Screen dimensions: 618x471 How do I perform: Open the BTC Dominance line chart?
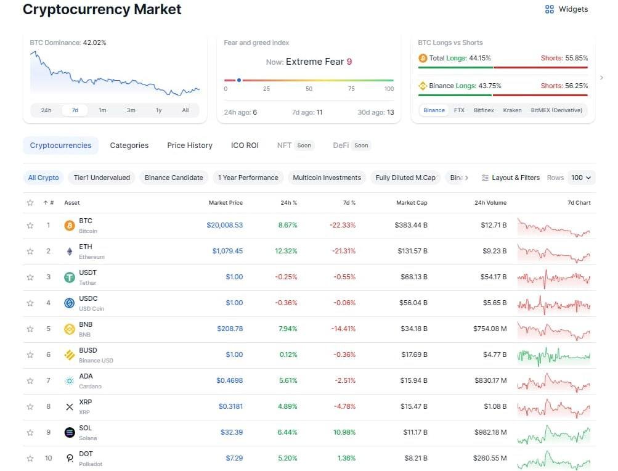point(115,74)
